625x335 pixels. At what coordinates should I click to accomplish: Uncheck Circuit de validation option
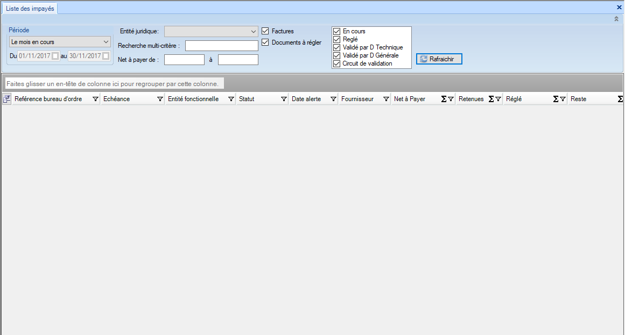337,63
